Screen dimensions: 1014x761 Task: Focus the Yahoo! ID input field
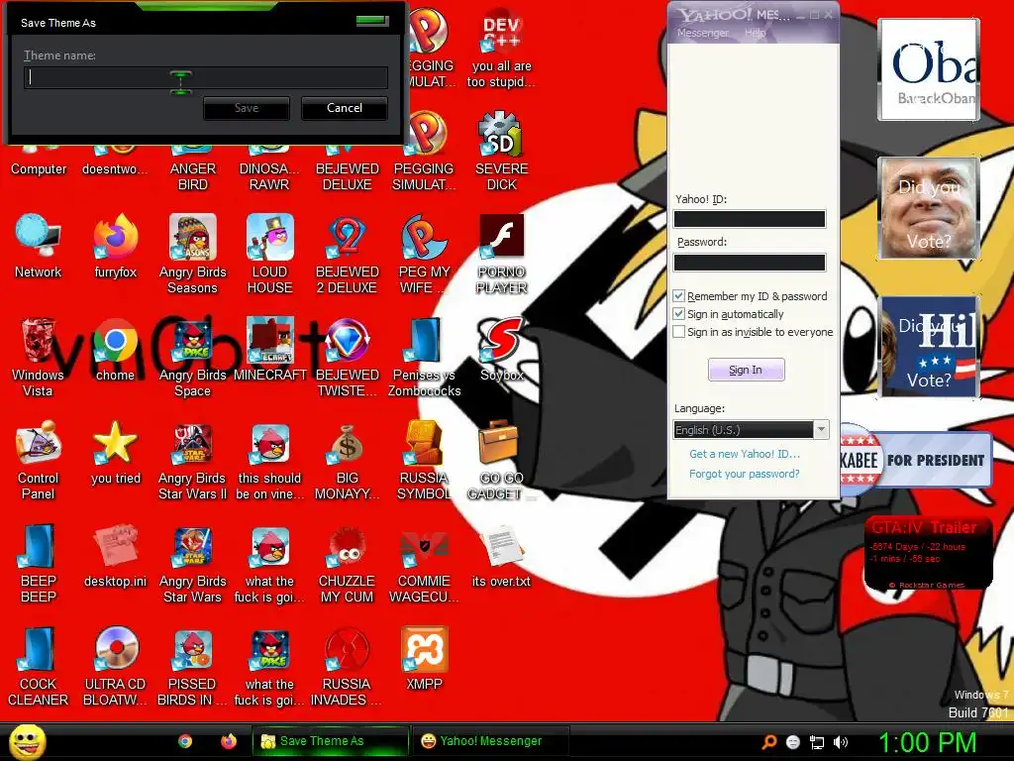coord(750,219)
